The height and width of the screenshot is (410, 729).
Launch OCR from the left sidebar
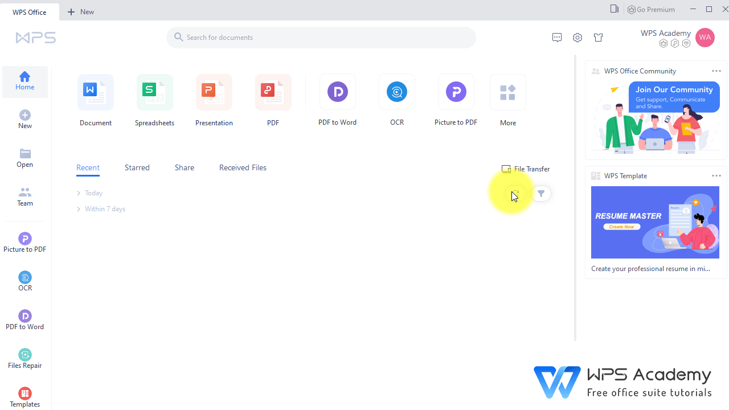[25, 282]
